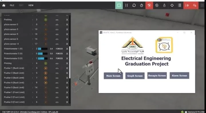Remove Pusher 2 (Back Limit) tag with X

[x=67, y=73]
